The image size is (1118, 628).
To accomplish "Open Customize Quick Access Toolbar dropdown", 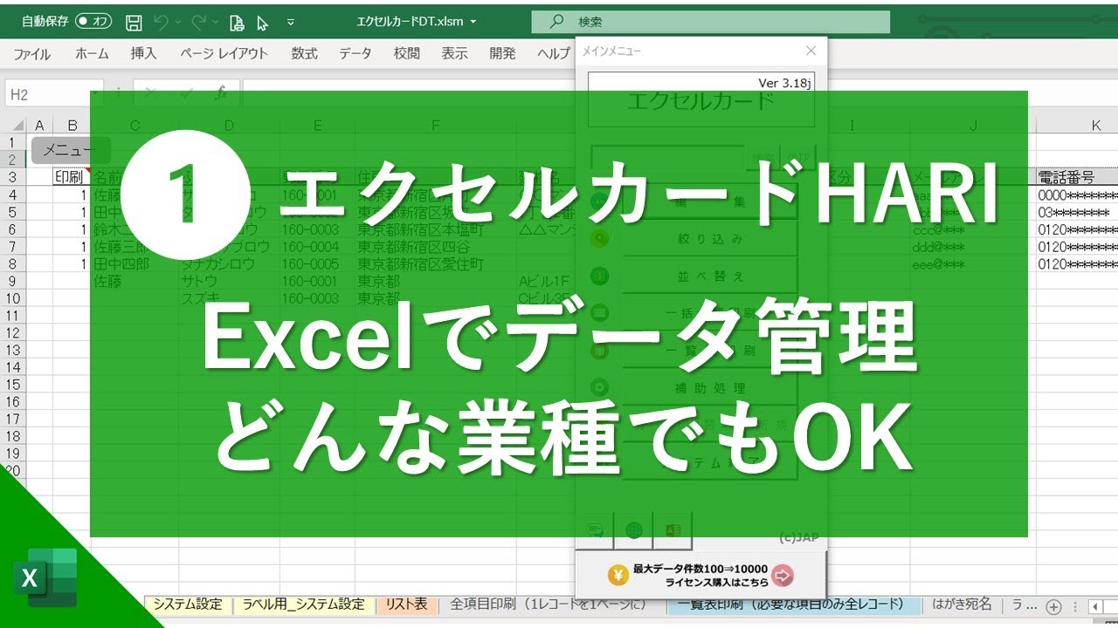I will coord(291,23).
